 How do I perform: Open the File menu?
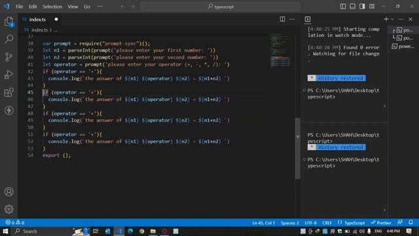[x=19, y=7]
